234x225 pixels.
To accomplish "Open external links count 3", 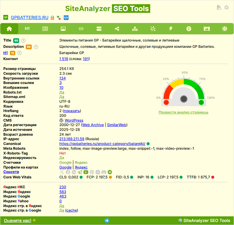I will [x=60, y=83].
